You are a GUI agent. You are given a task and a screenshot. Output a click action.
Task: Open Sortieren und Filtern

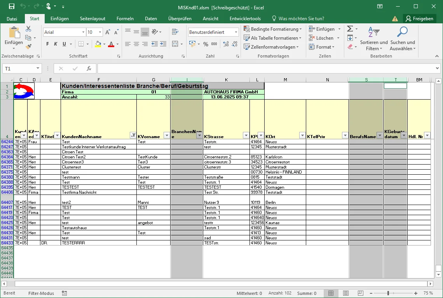(374, 39)
